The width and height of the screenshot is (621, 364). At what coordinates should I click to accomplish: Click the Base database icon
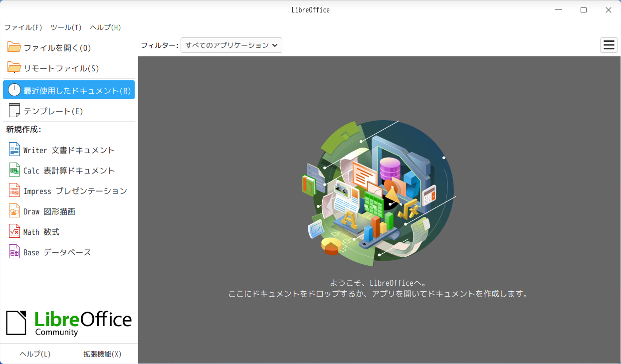tap(14, 252)
